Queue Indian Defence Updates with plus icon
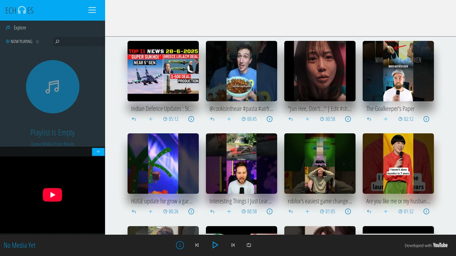Screen dimensions: 456x256 (x=151, y=119)
